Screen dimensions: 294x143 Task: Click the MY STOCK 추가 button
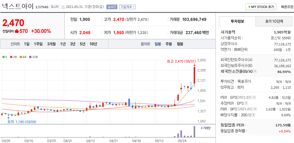coord(261,7)
